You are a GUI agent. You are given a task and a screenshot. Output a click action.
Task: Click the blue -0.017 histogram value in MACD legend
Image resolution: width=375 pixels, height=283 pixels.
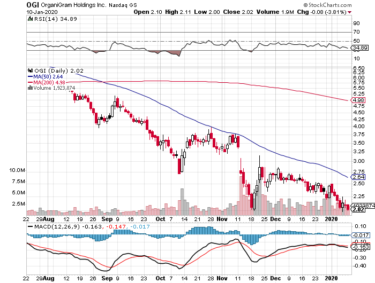point(140,226)
